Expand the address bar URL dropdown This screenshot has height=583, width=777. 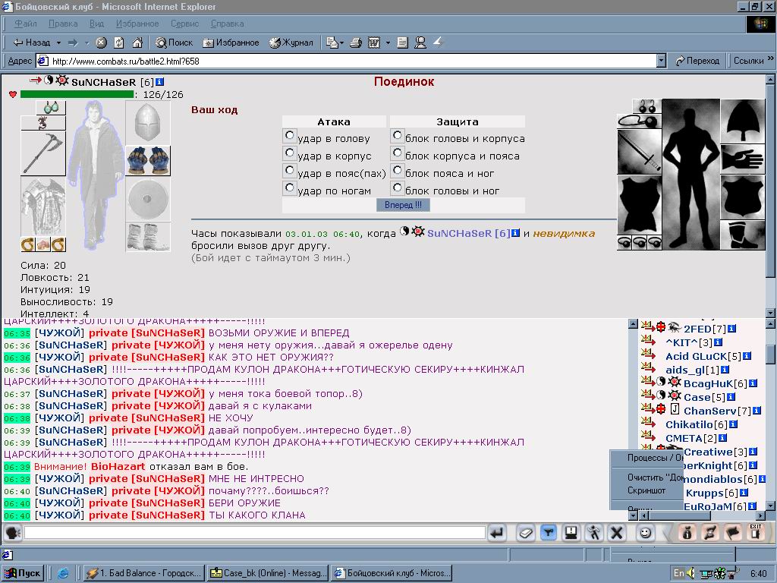661,61
